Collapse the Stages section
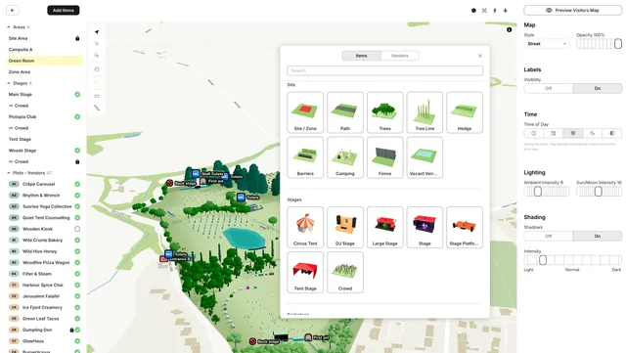Viewport: 626px width, 353px height. (9, 83)
